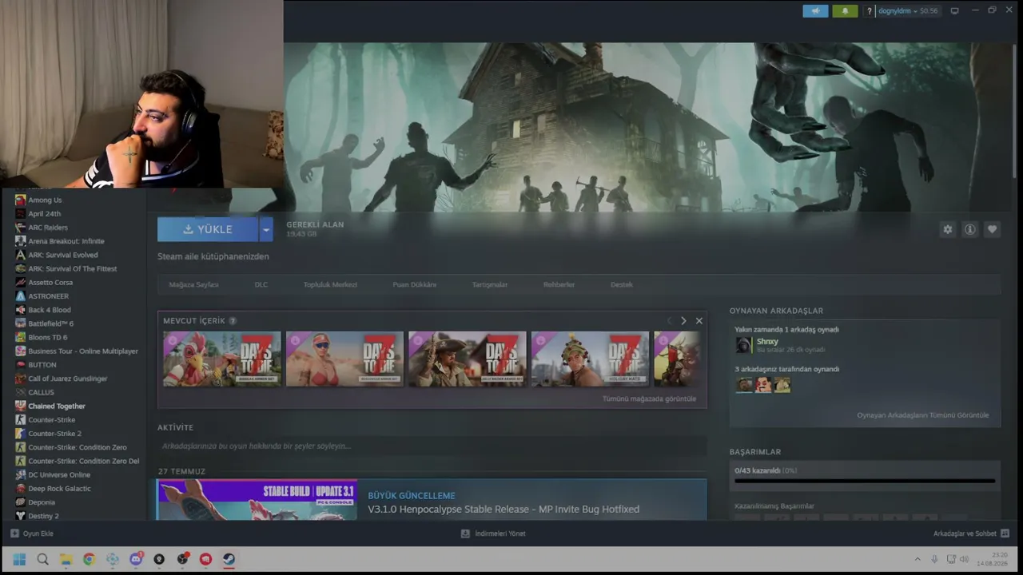The height and width of the screenshot is (575, 1023).
Task: Open İndirmeleri Yönet downloads manager
Action: click(x=493, y=533)
